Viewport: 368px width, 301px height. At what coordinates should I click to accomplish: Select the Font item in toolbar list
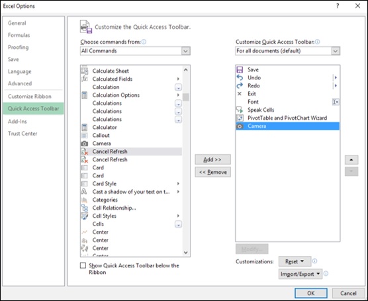pos(287,102)
